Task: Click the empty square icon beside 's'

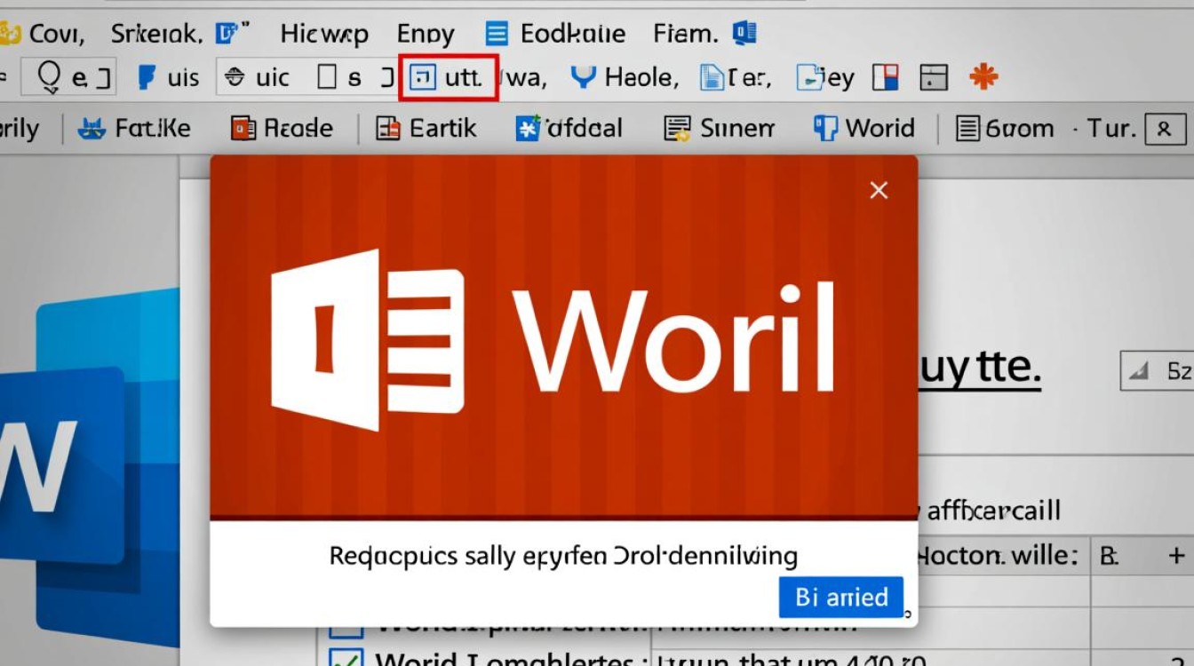Action: (x=327, y=77)
